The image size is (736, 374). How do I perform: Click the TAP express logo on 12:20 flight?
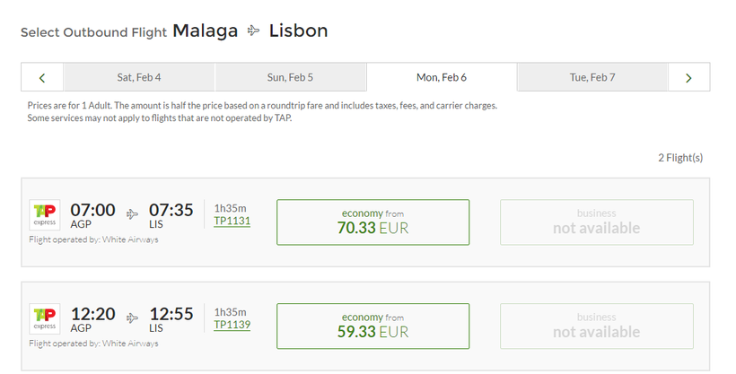coord(45,318)
